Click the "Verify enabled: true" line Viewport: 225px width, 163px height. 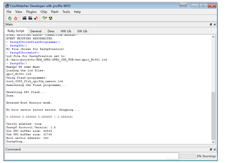coord(24,124)
